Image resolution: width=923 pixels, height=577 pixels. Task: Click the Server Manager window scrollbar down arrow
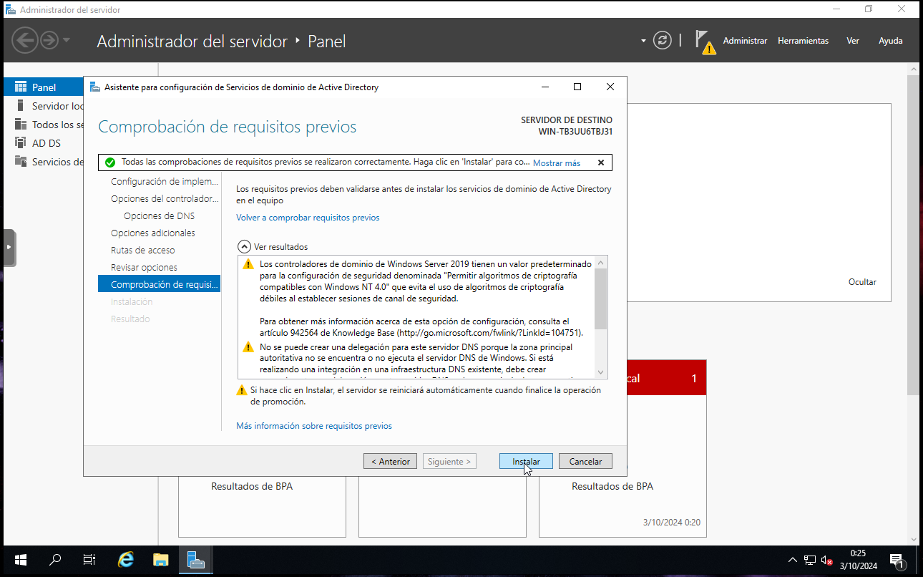point(914,539)
